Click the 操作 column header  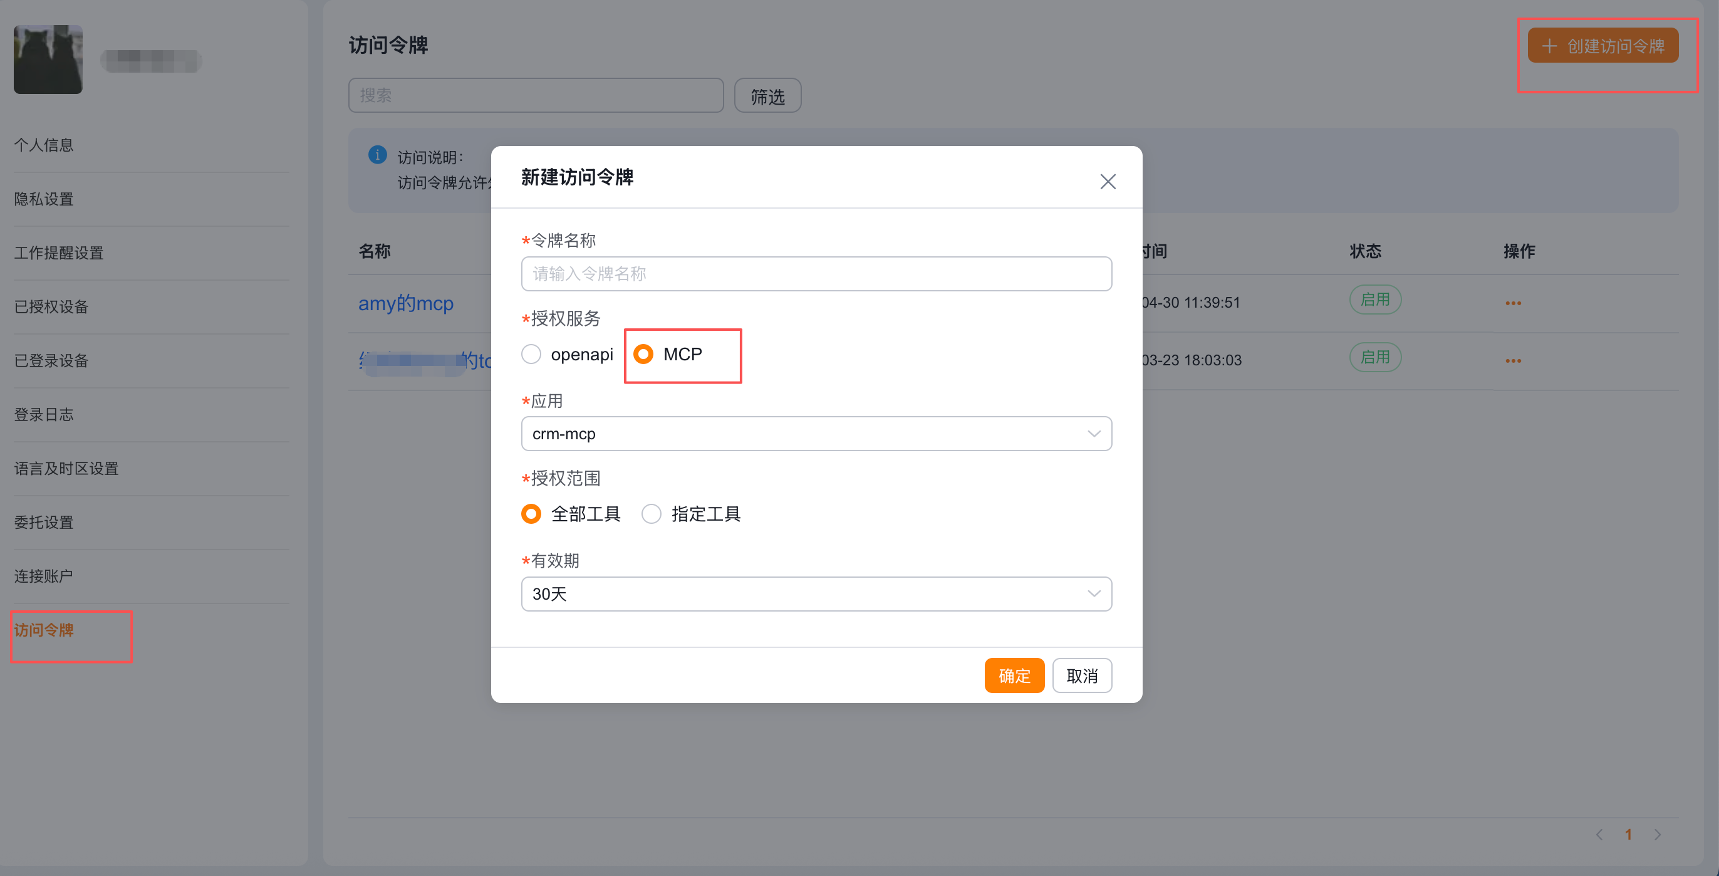point(1519,251)
